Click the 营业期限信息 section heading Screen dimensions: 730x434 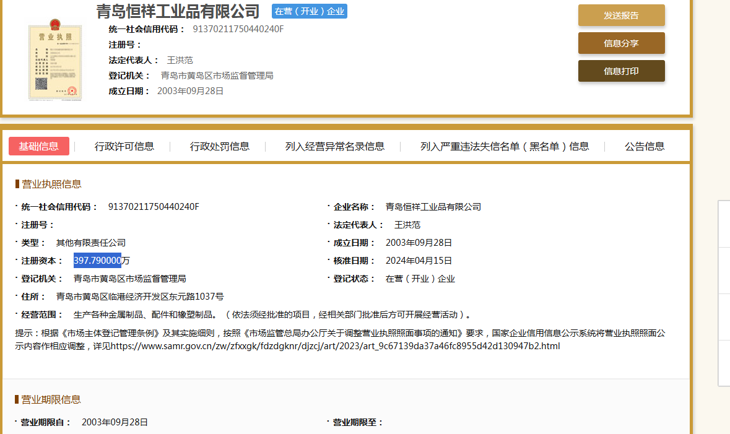click(51, 399)
